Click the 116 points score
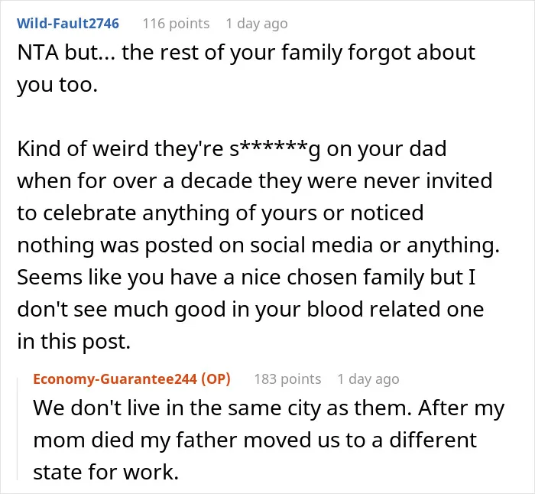535x494 pixels. 176,24
